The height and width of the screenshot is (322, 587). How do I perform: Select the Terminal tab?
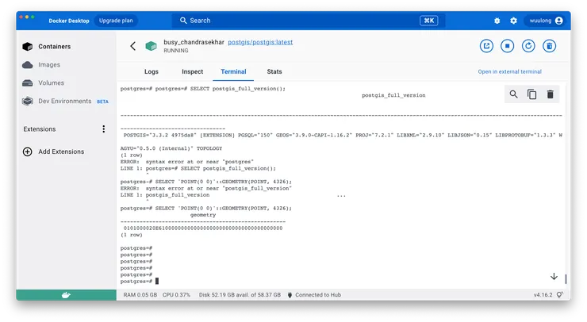(x=233, y=71)
